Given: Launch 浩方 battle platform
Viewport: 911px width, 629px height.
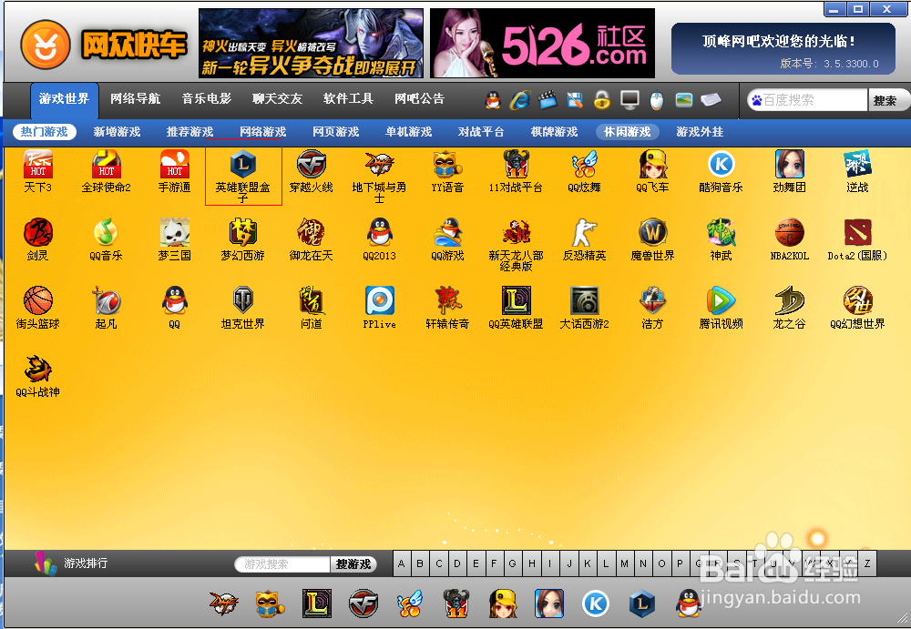Looking at the screenshot, I should 652,308.
